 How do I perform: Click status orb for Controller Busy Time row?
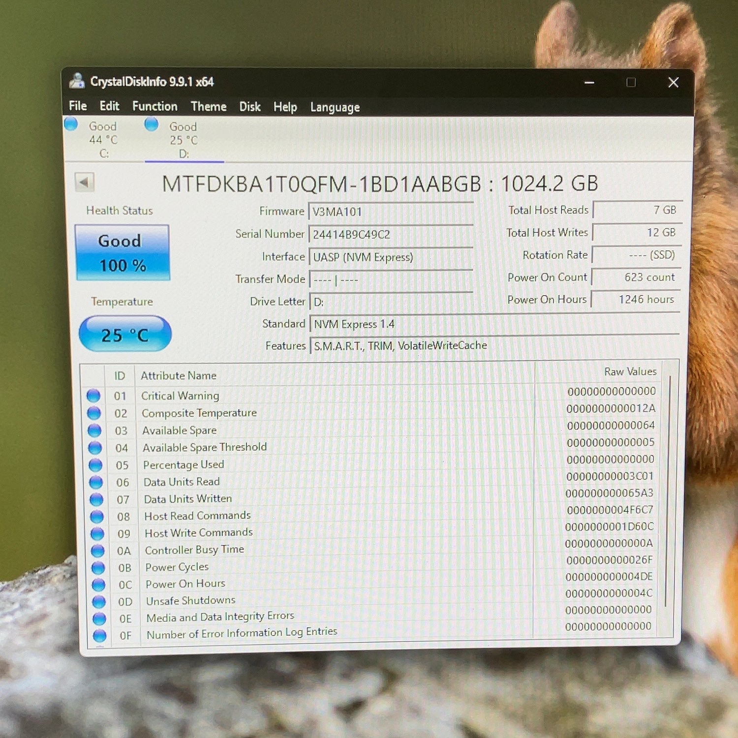98,551
